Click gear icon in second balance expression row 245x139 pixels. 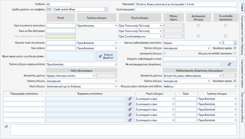pos(130,104)
